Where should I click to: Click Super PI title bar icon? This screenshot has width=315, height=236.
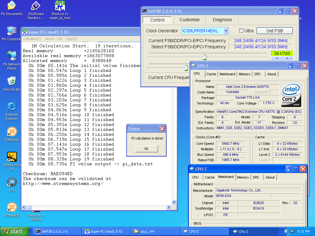25,32
